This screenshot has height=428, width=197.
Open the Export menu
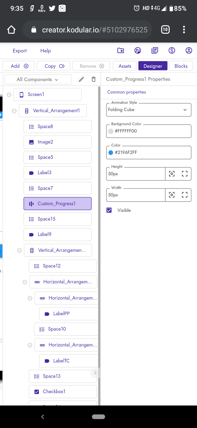pos(20,51)
